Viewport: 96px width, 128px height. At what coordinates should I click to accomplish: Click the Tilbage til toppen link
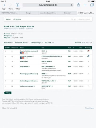[x=90, y=108]
